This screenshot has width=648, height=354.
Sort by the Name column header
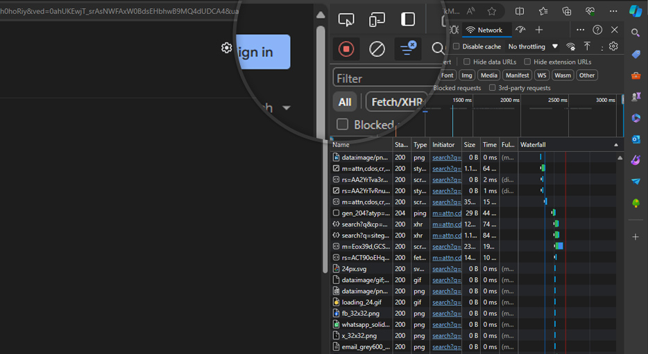[361, 145]
